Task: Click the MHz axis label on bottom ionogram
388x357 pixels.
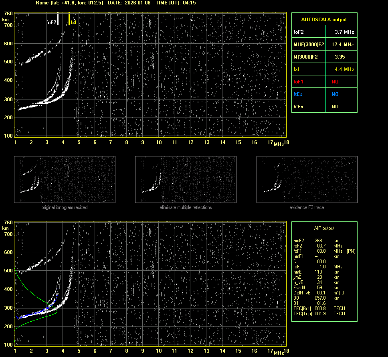Action: (x=279, y=352)
